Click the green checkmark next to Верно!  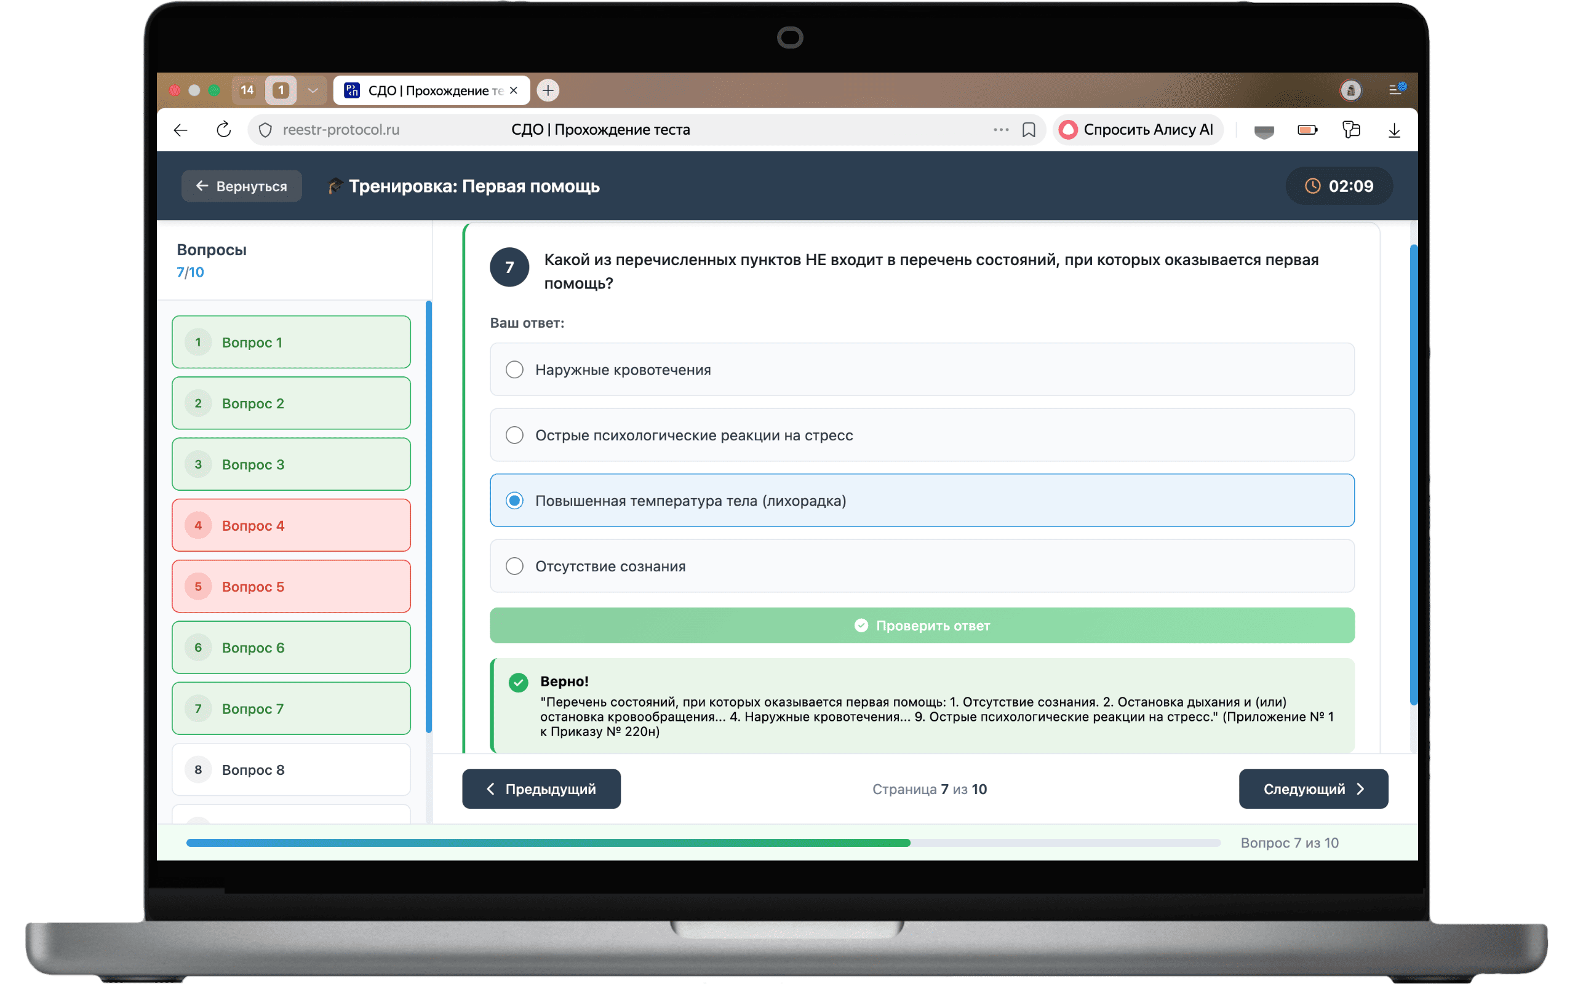[518, 683]
